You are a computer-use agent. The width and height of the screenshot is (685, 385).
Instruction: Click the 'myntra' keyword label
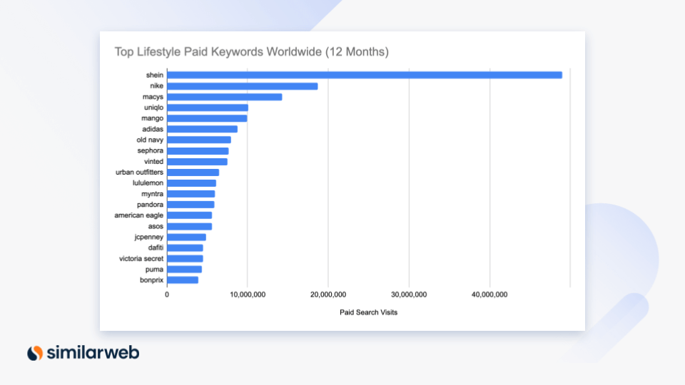tap(153, 194)
